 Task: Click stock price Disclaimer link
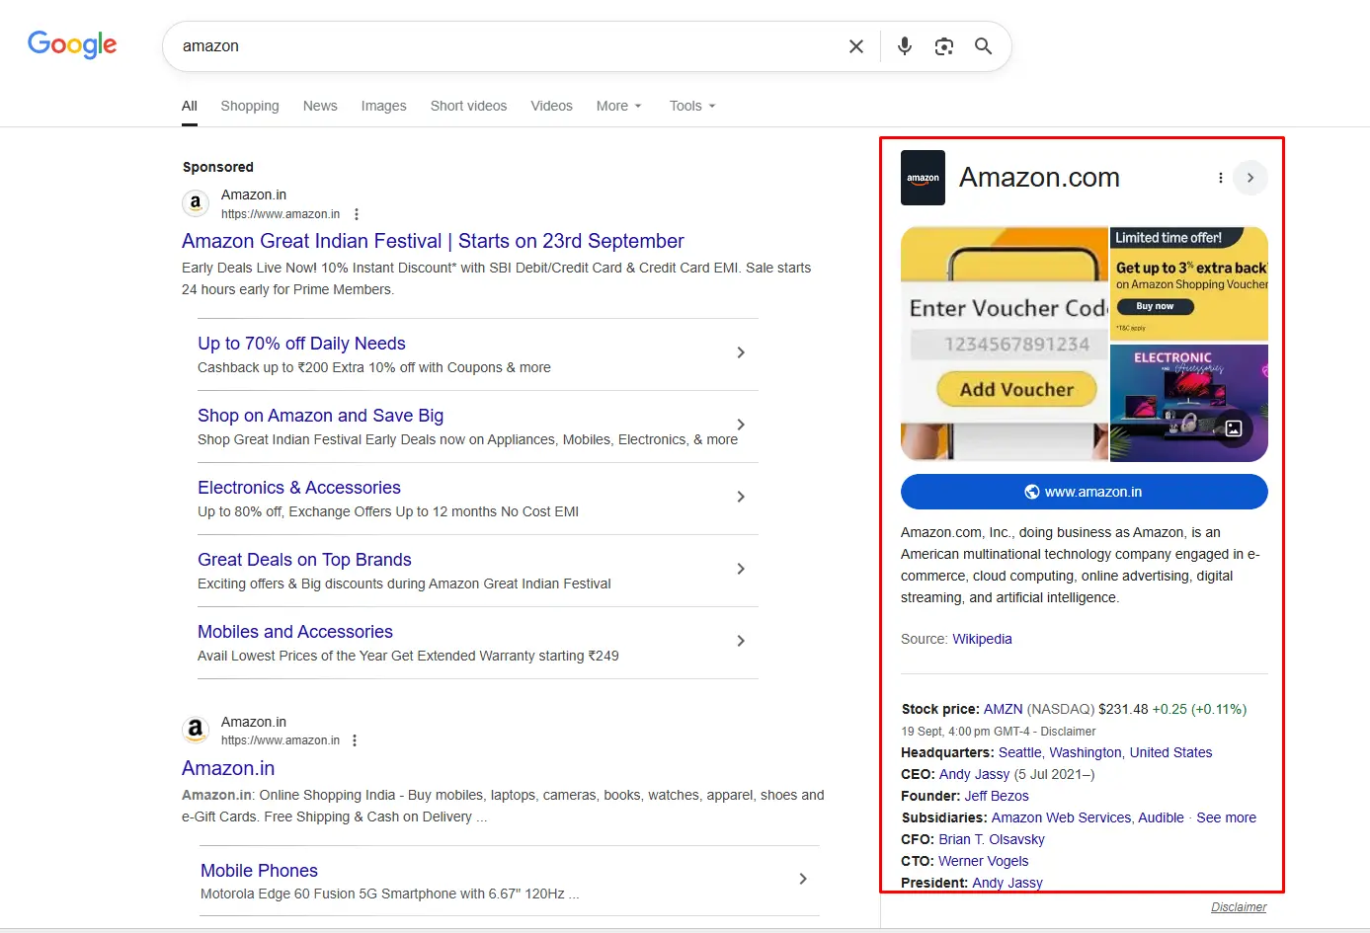coord(1068,732)
